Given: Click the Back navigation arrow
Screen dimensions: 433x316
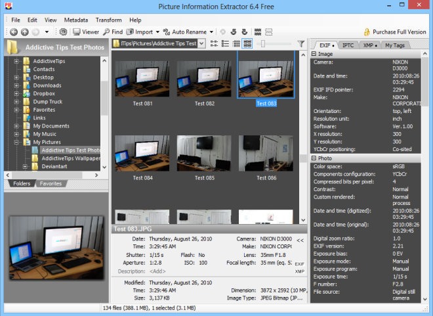Looking at the screenshot, I should [x=14, y=32].
